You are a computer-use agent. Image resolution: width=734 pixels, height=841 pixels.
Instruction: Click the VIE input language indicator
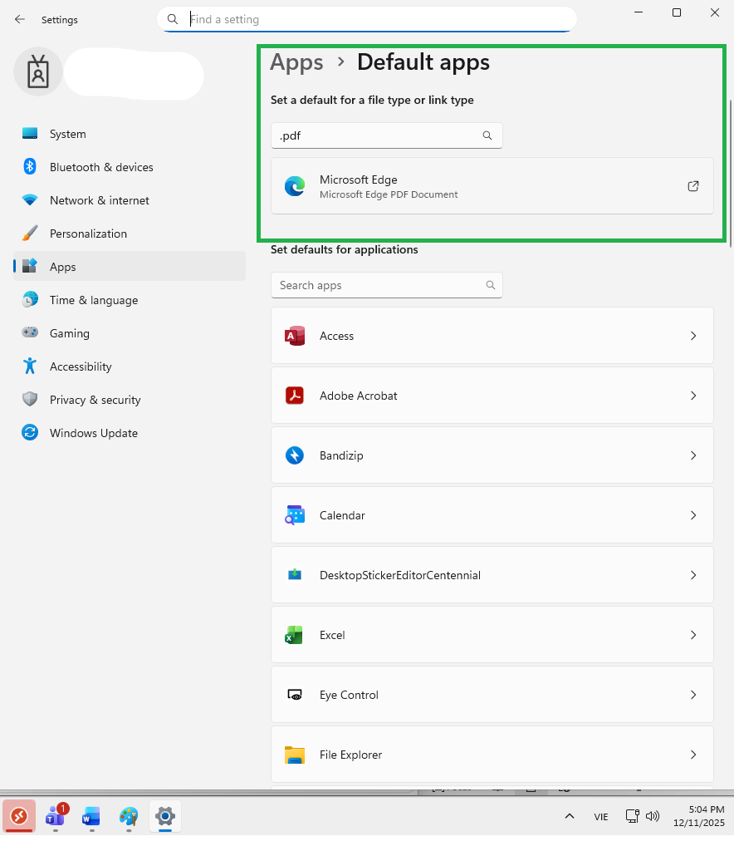tap(601, 817)
